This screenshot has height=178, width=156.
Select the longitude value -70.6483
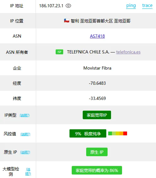97,83
